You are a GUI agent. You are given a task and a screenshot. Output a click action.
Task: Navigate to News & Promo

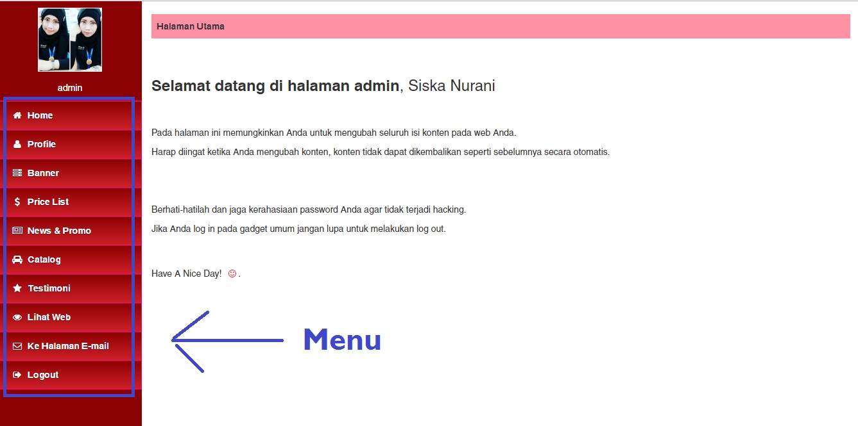point(59,231)
